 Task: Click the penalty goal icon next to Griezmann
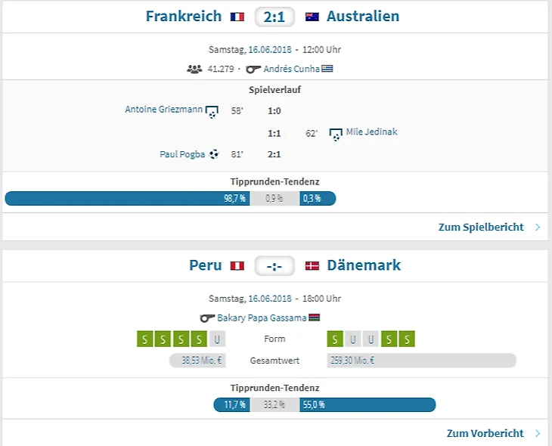pyautogui.click(x=212, y=111)
